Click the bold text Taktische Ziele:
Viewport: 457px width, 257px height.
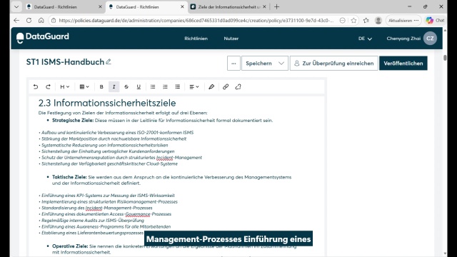(x=69, y=177)
